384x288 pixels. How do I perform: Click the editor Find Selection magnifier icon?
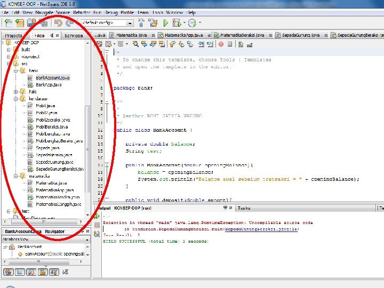point(135,44)
